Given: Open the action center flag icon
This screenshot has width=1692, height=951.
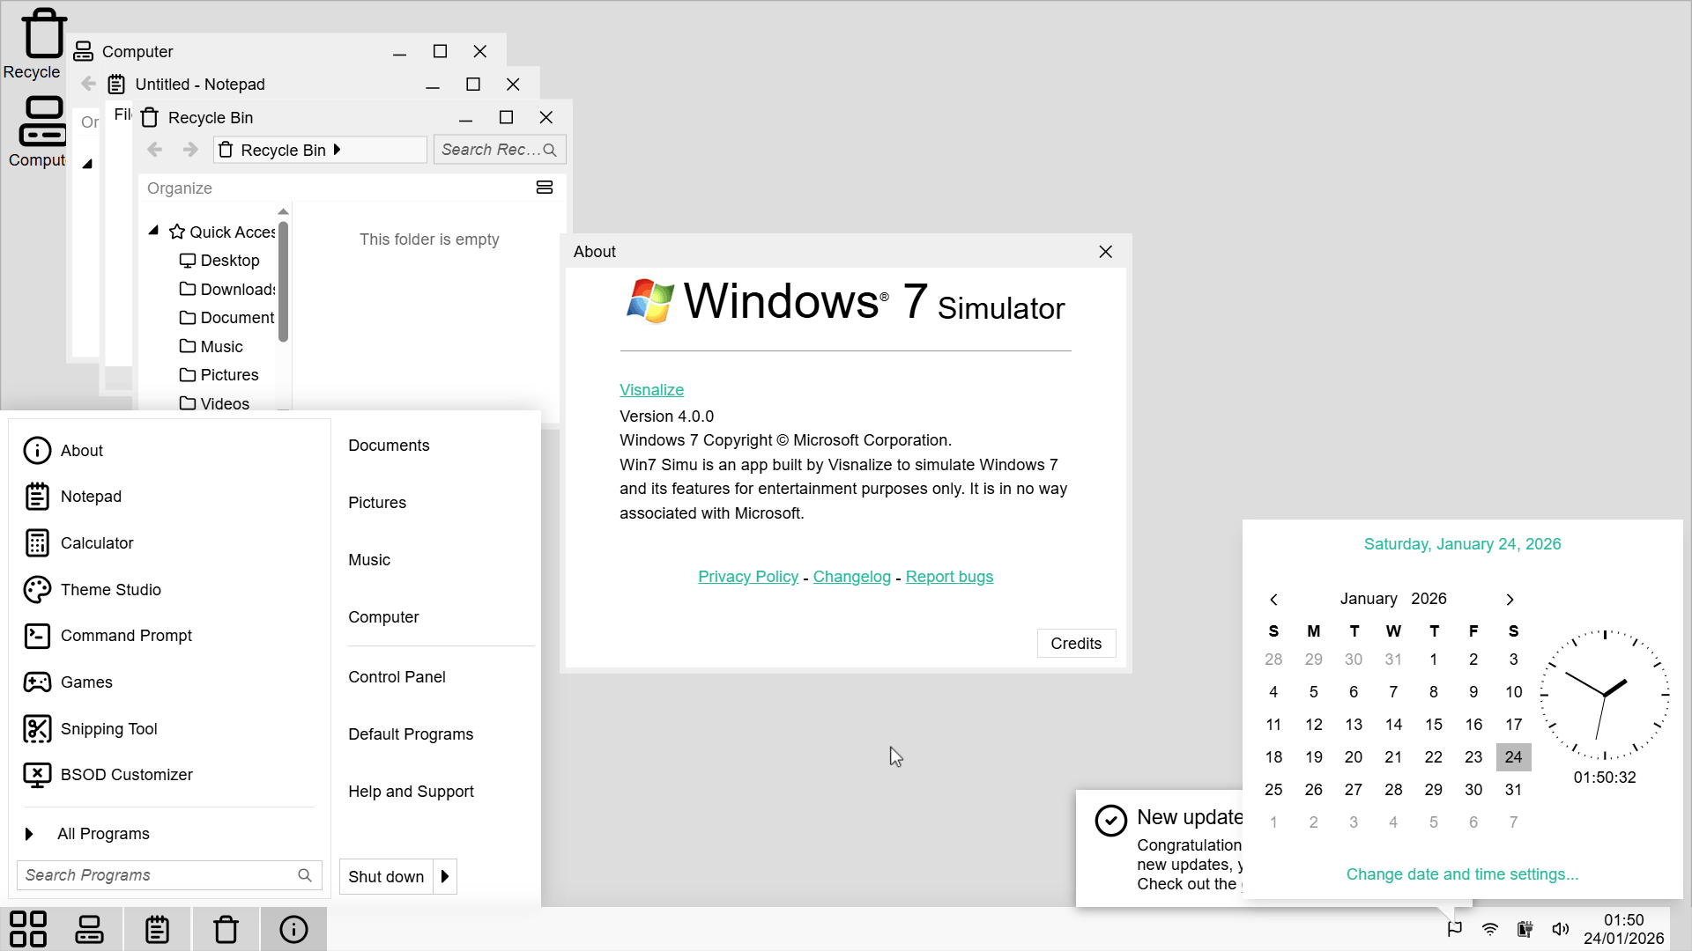Looking at the screenshot, I should (1455, 929).
